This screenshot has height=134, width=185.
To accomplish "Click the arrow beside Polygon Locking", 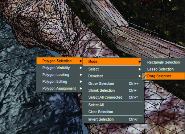I will (81, 75).
